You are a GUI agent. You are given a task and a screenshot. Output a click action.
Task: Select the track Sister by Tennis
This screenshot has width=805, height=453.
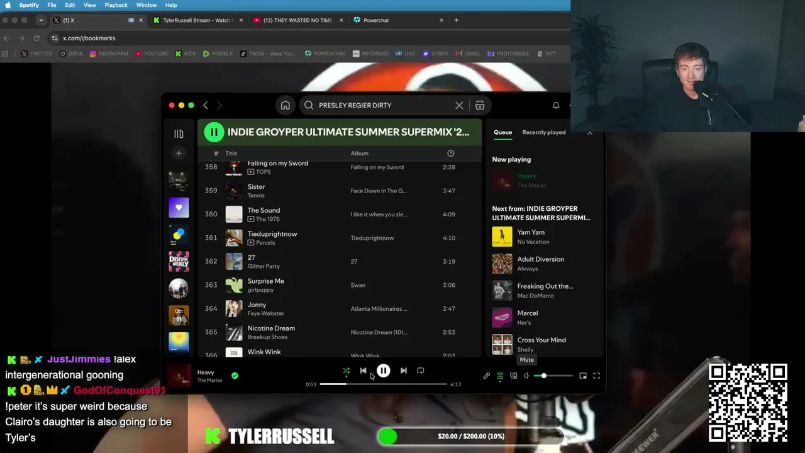pyautogui.click(x=340, y=191)
